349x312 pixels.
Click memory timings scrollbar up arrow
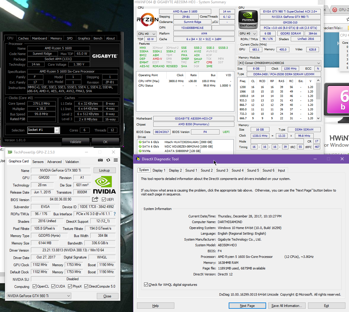pyautogui.click(x=318, y=80)
